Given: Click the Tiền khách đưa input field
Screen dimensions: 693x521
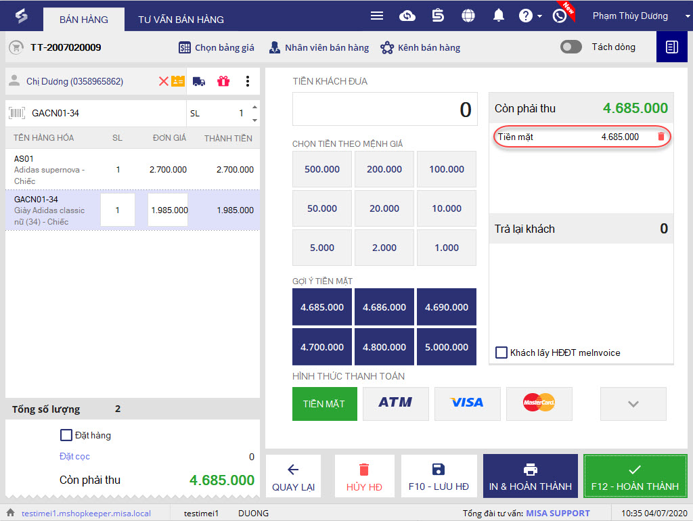Looking at the screenshot, I should [384, 109].
